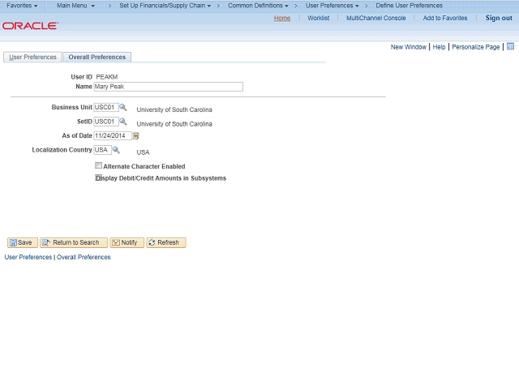Click the Save button
Viewport: 519px width, 389px height.
(x=23, y=242)
